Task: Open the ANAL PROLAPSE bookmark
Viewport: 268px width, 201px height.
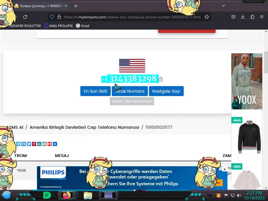Action: pos(58,26)
